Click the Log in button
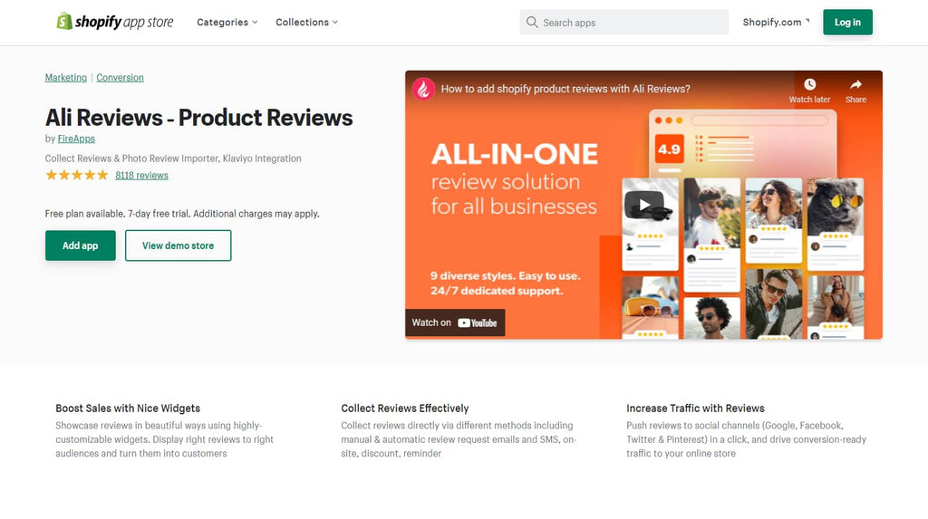 pyautogui.click(x=847, y=23)
